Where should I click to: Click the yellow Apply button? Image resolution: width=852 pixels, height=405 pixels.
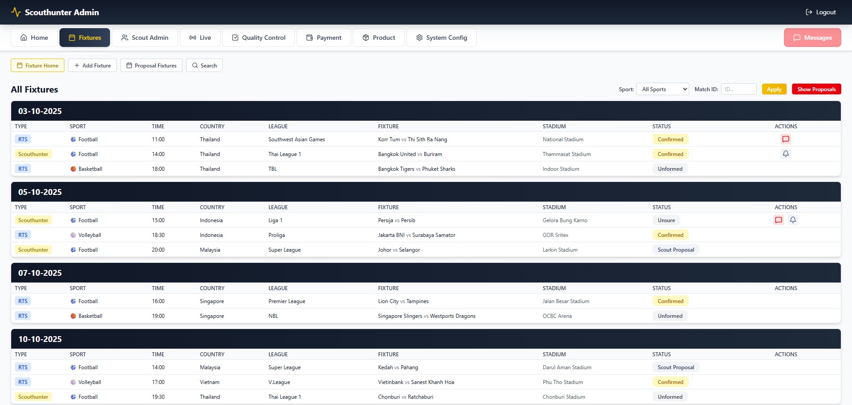pos(774,89)
